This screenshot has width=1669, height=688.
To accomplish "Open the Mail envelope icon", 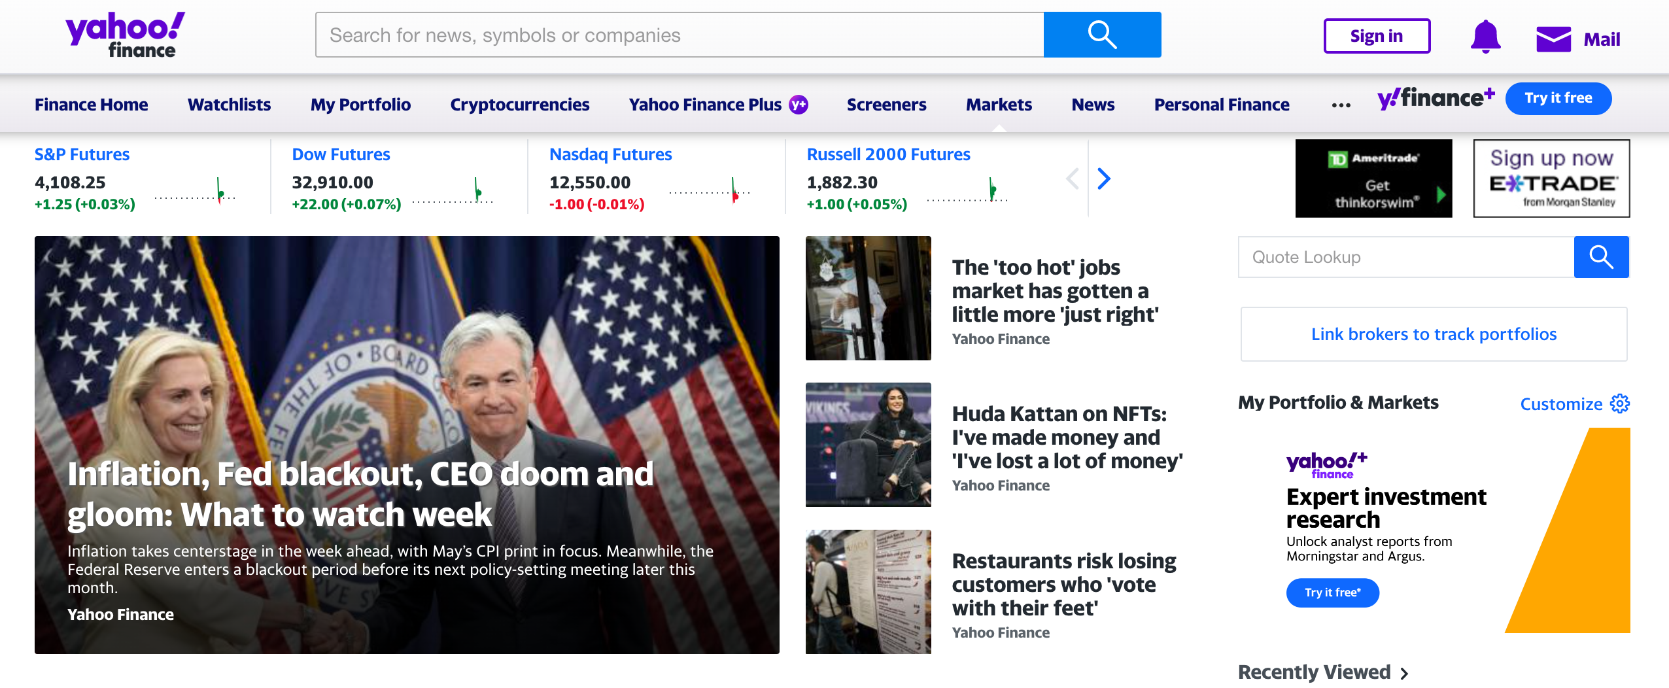I will [x=1553, y=39].
